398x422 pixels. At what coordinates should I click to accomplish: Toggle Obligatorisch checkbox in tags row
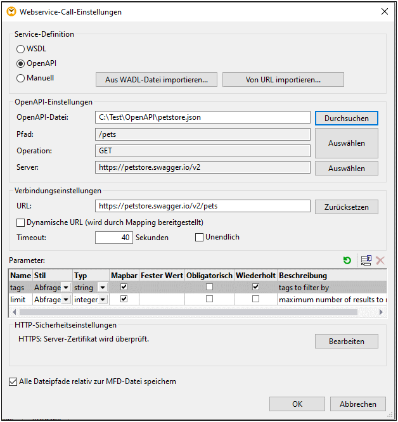tap(209, 287)
